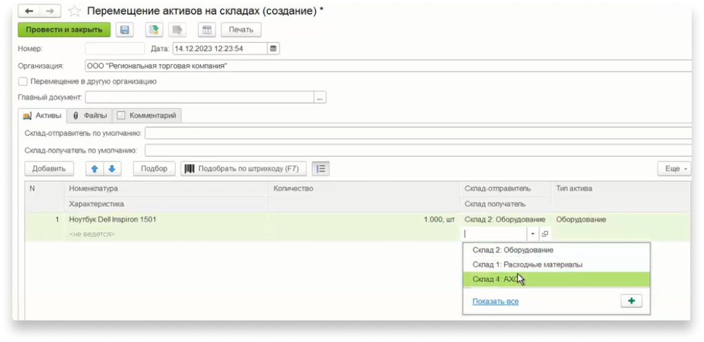The height and width of the screenshot is (342, 704).
Task: Click Склад 2: Оборудование sender cell in row
Action: click(x=505, y=220)
